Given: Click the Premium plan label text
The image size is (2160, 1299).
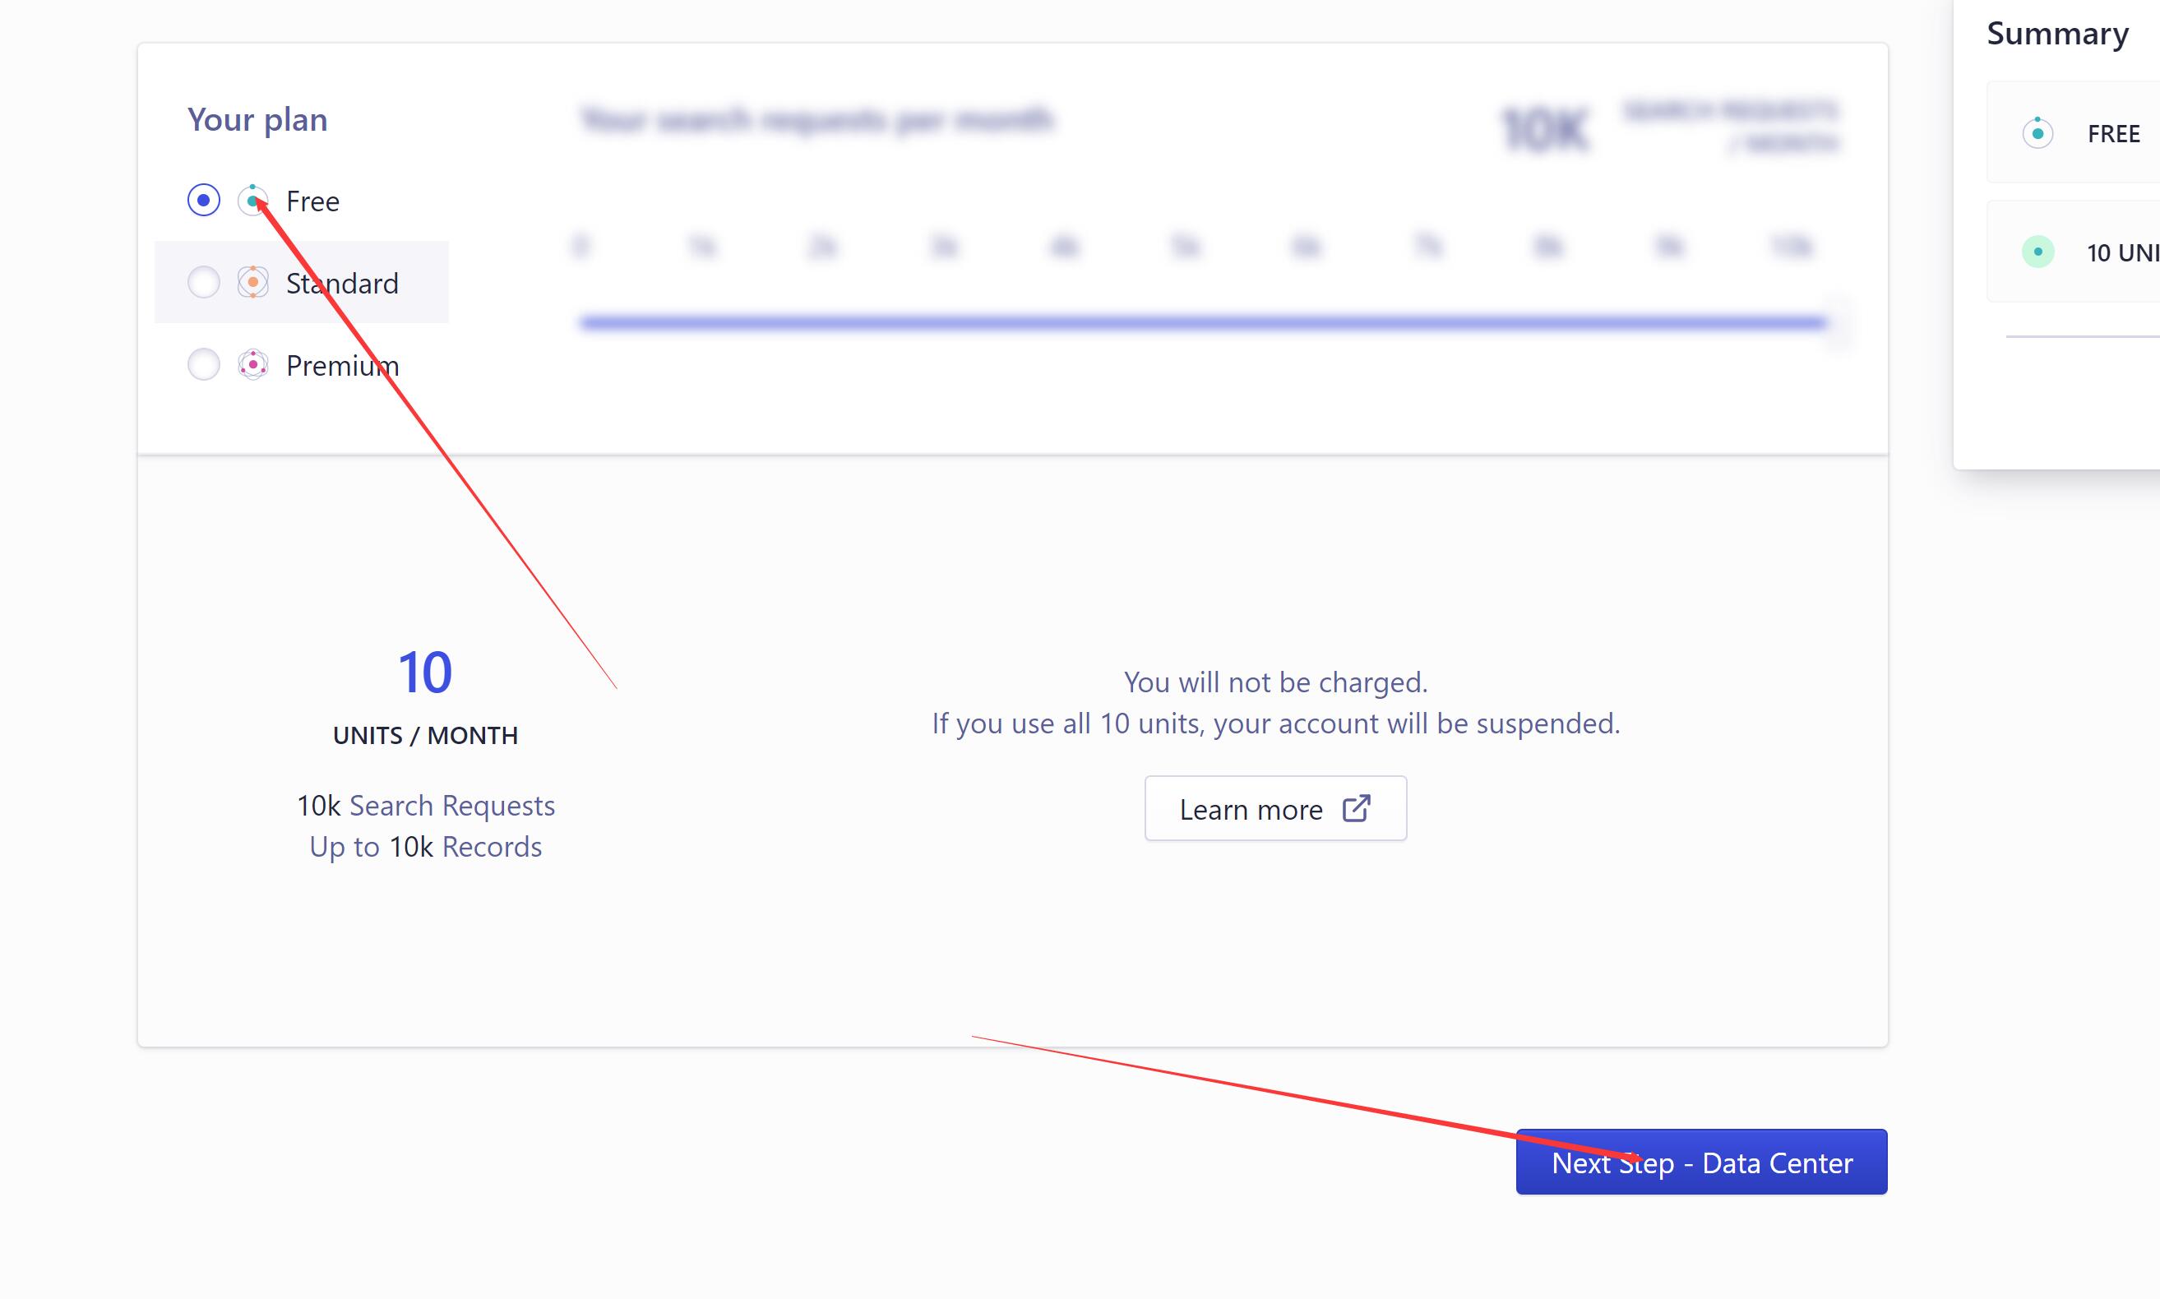Looking at the screenshot, I should (342, 366).
